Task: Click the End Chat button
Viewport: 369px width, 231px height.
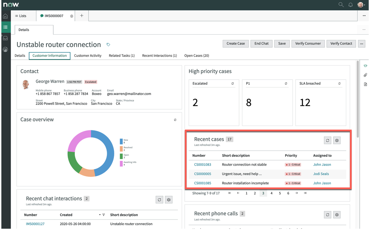Action: point(261,44)
